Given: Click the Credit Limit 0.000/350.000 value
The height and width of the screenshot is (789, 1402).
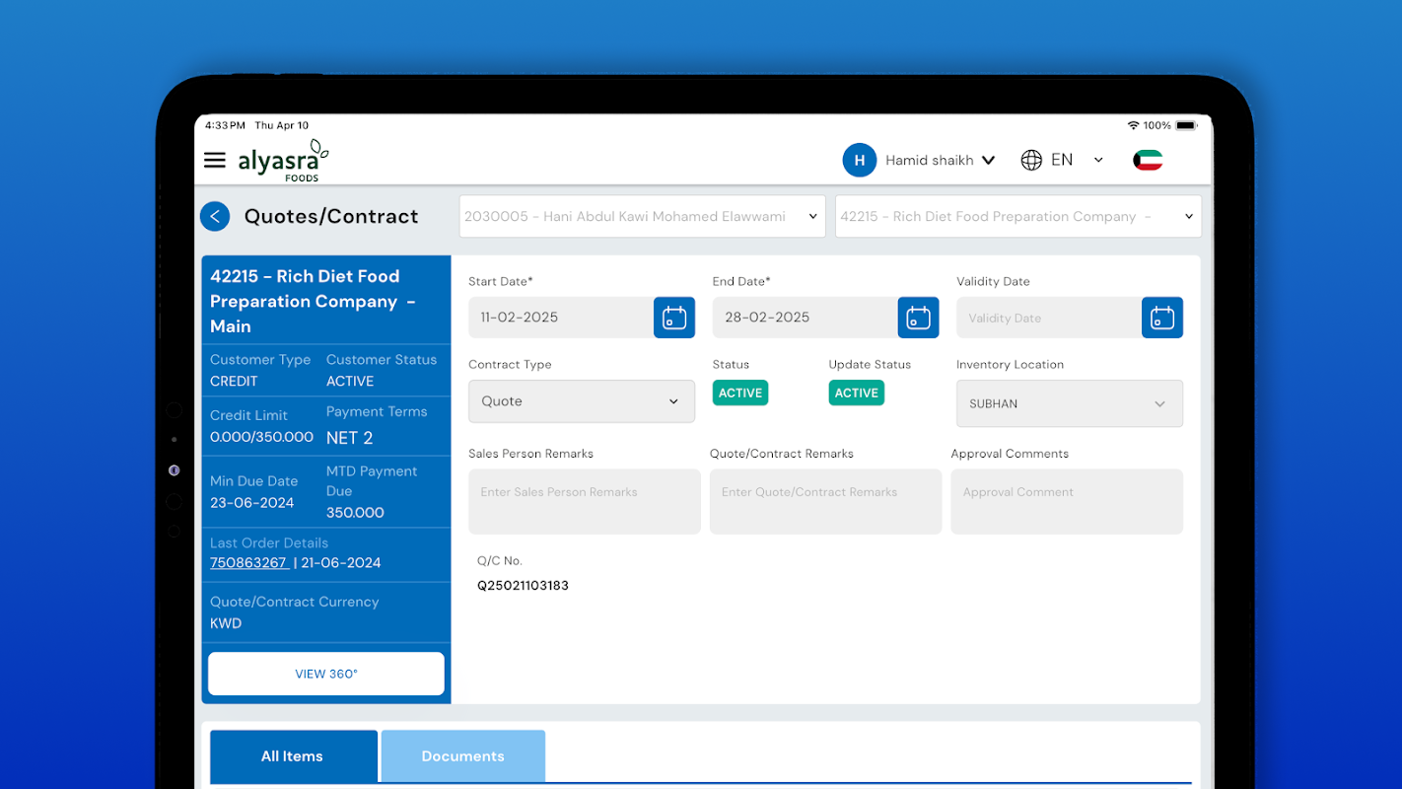Looking at the screenshot, I should (x=261, y=437).
